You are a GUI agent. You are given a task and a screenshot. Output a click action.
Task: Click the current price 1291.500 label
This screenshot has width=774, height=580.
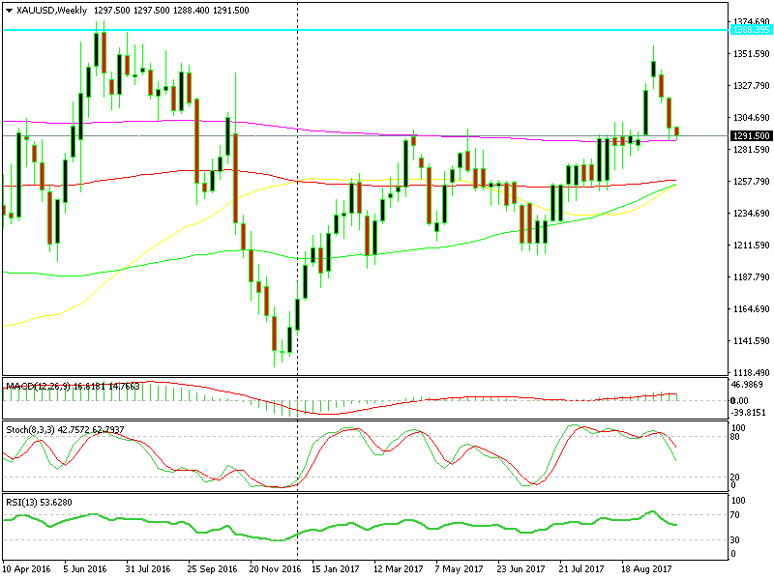click(x=751, y=135)
